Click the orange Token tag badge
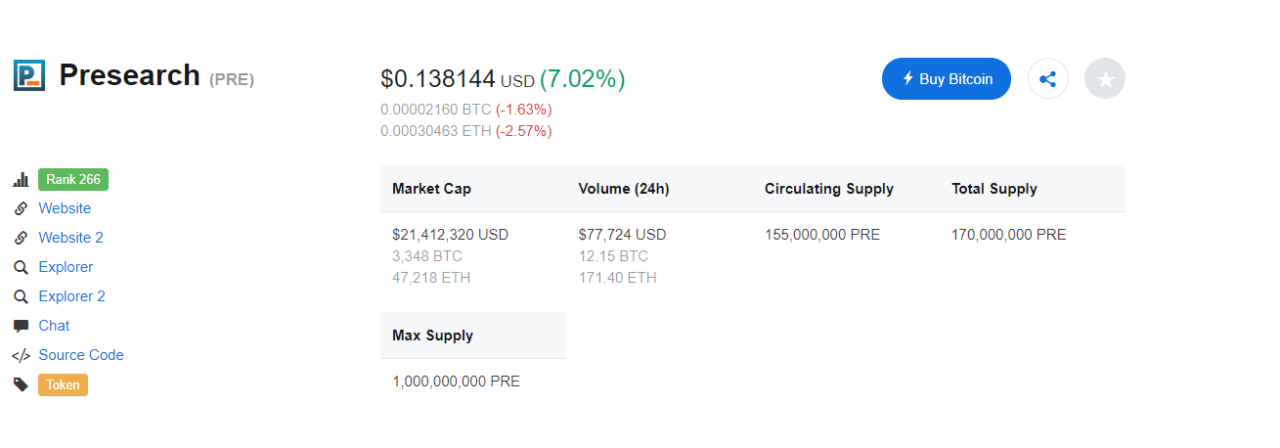The image size is (1280, 448). click(x=63, y=384)
